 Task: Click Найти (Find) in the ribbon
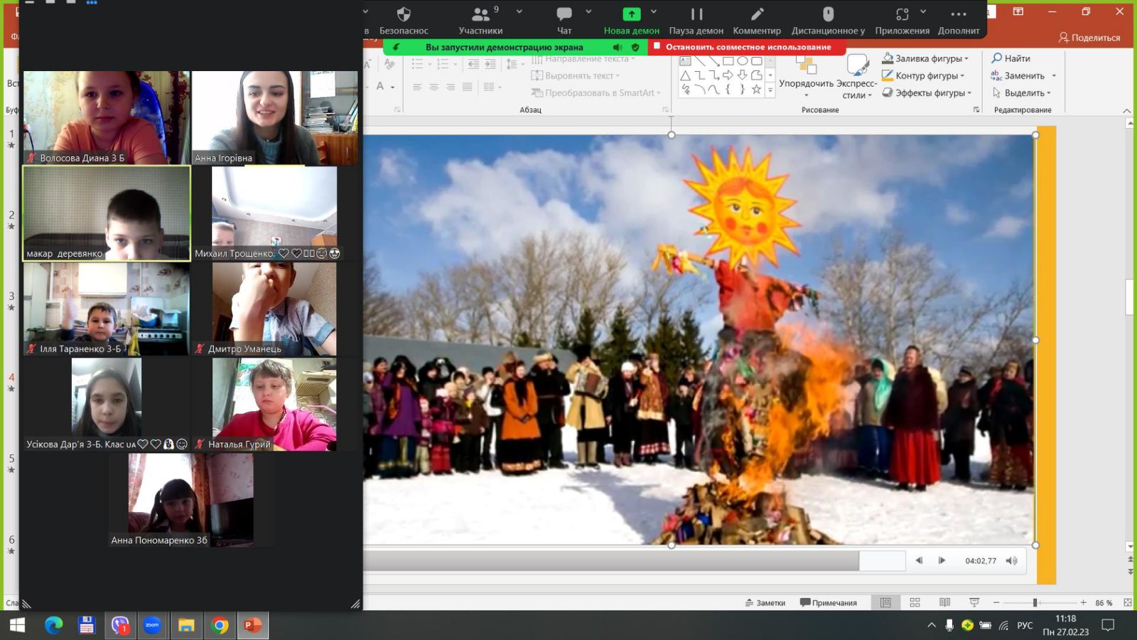point(1011,58)
